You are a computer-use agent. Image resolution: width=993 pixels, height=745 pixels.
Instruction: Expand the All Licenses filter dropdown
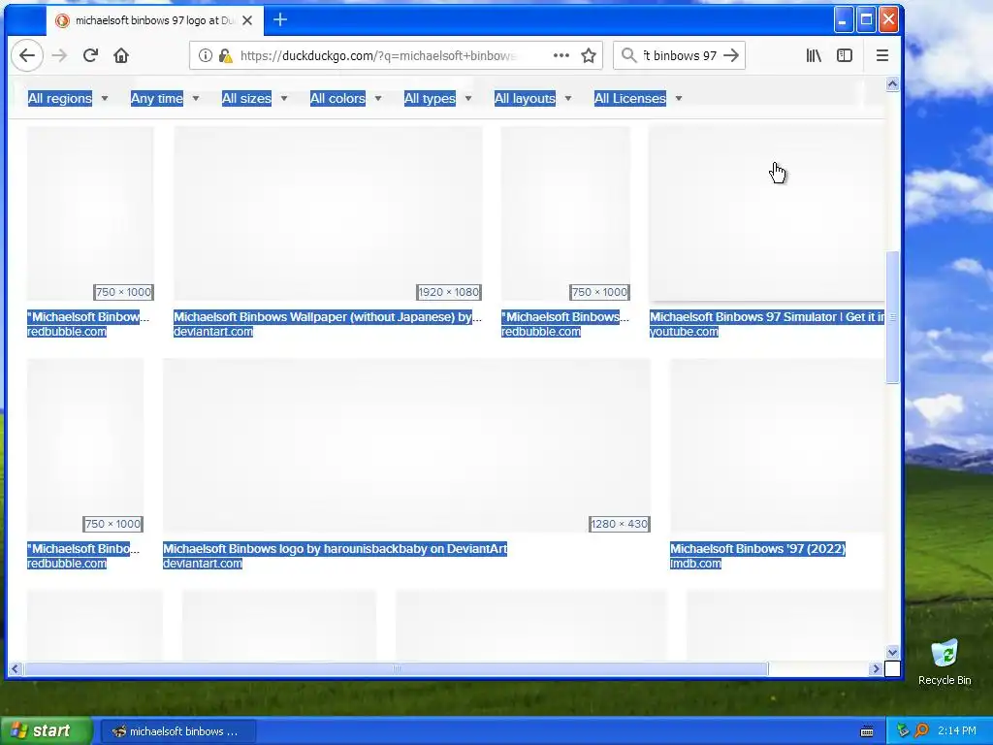coord(638,98)
